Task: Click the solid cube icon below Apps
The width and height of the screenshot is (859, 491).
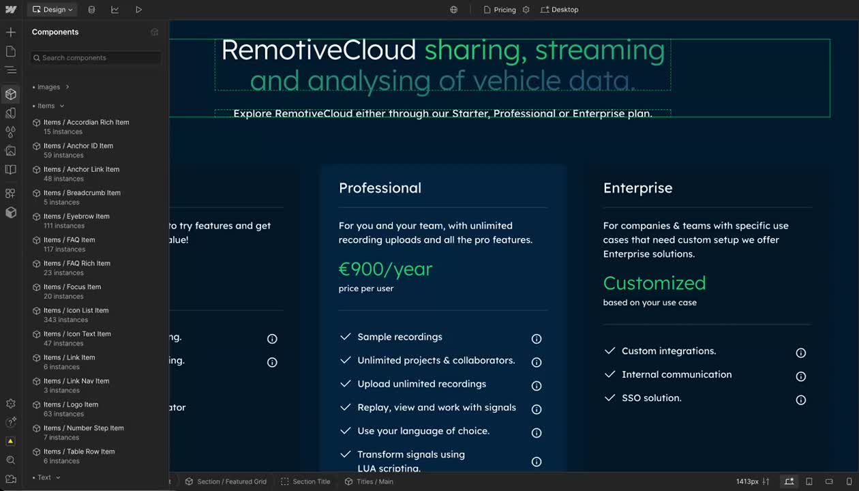Action: coord(10,213)
